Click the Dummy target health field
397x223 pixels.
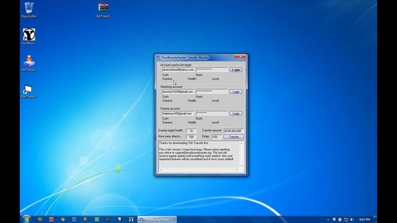192,131
